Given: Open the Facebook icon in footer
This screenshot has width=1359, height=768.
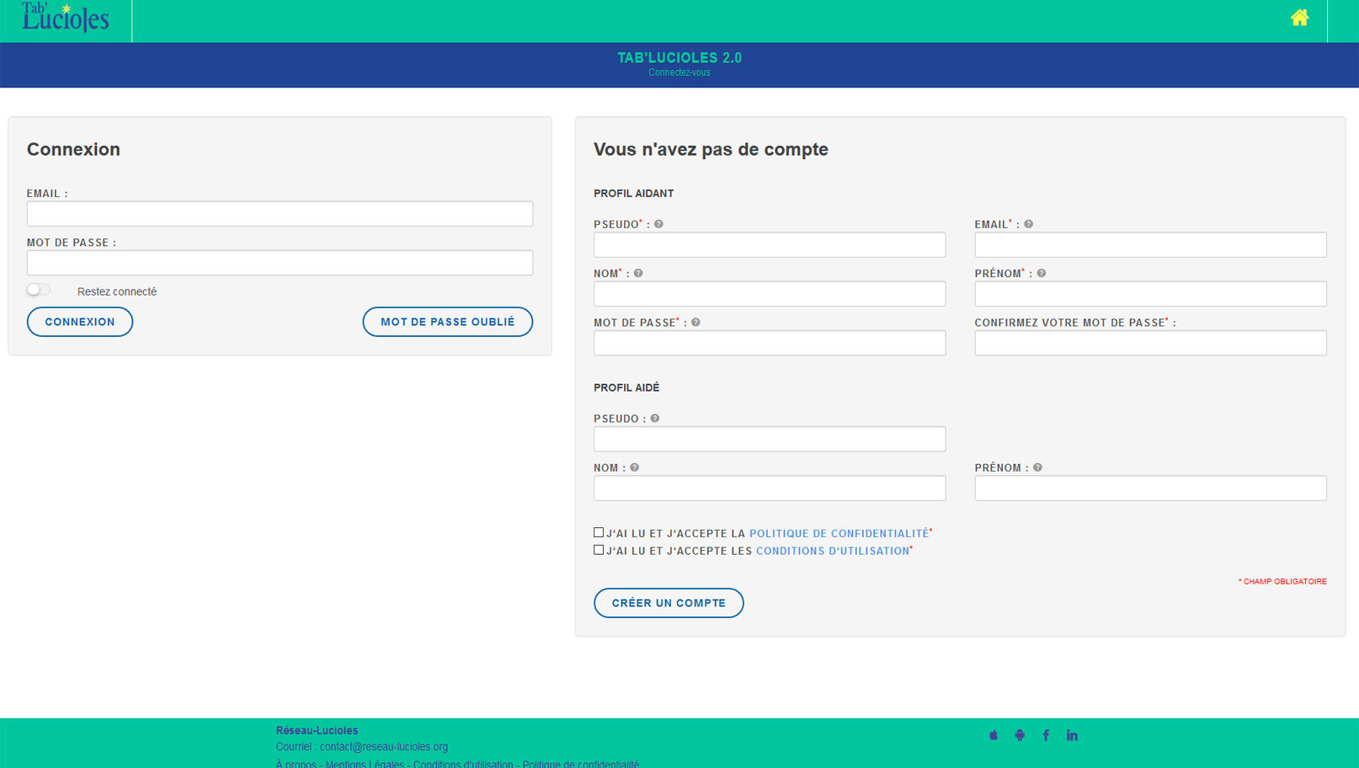Looking at the screenshot, I should (1046, 735).
